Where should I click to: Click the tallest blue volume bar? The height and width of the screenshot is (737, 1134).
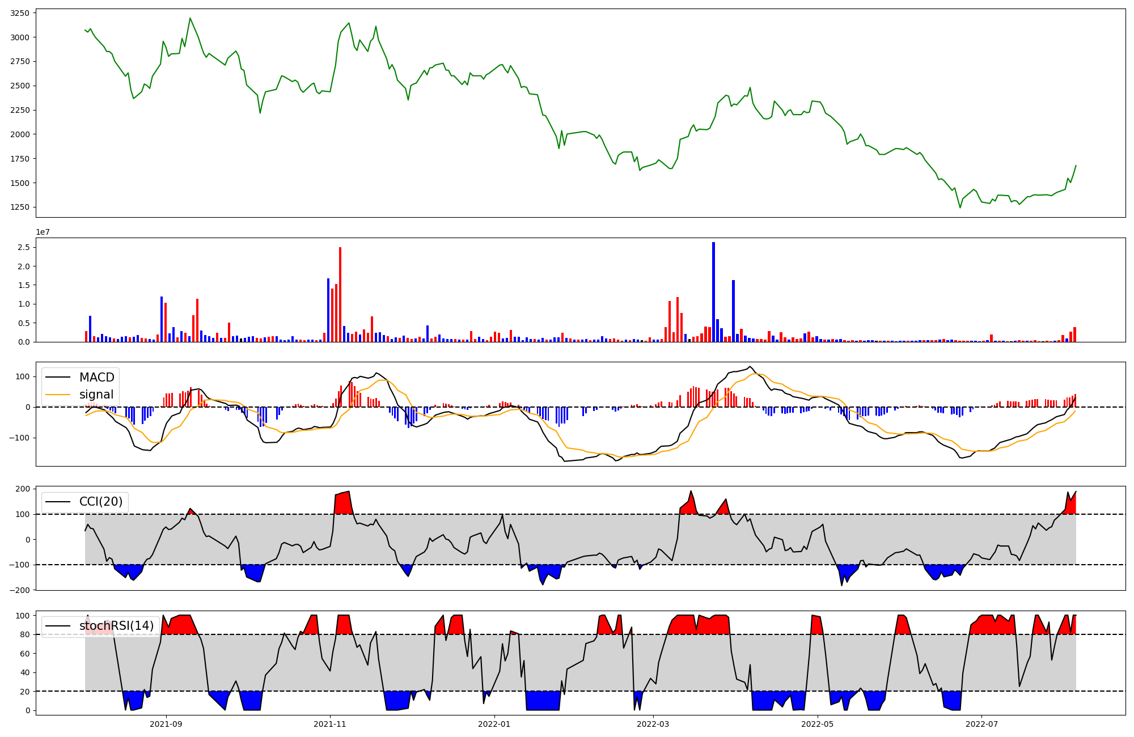[713, 292]
